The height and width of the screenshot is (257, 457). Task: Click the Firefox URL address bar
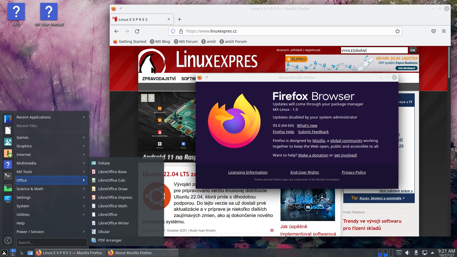(286, 31)
